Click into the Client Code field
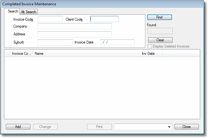The width and height of the screenshot is (208, 138). [x=104, y=19]
